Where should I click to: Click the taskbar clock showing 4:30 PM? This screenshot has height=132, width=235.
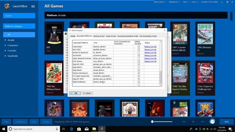pos(222,129)
